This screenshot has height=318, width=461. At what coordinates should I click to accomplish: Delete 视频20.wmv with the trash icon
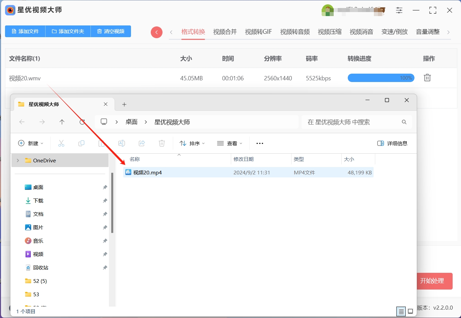click(427, 78)
